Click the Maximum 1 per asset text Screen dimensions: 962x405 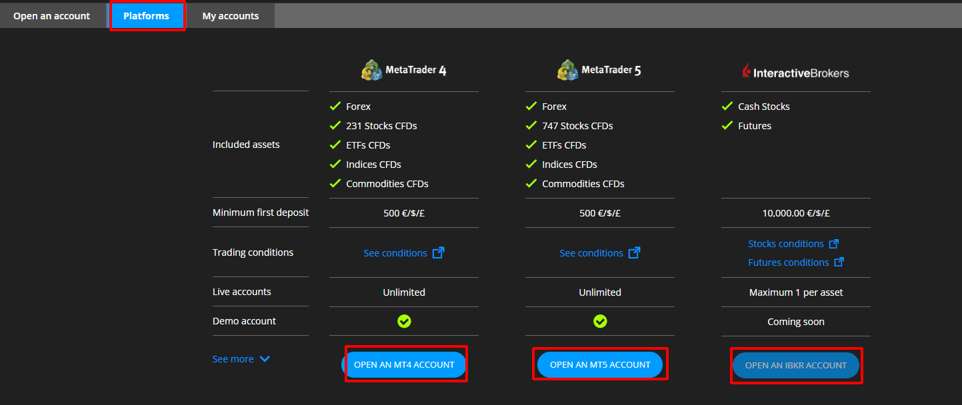pyautogui.click(x=796, y=292)
